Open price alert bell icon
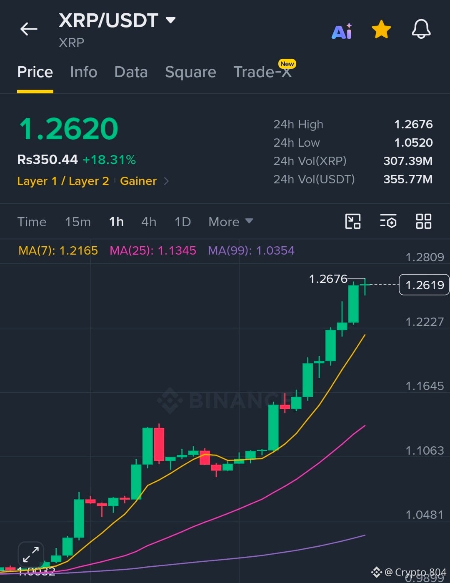This screenshot has width=450, height=583. pos(421,29)
